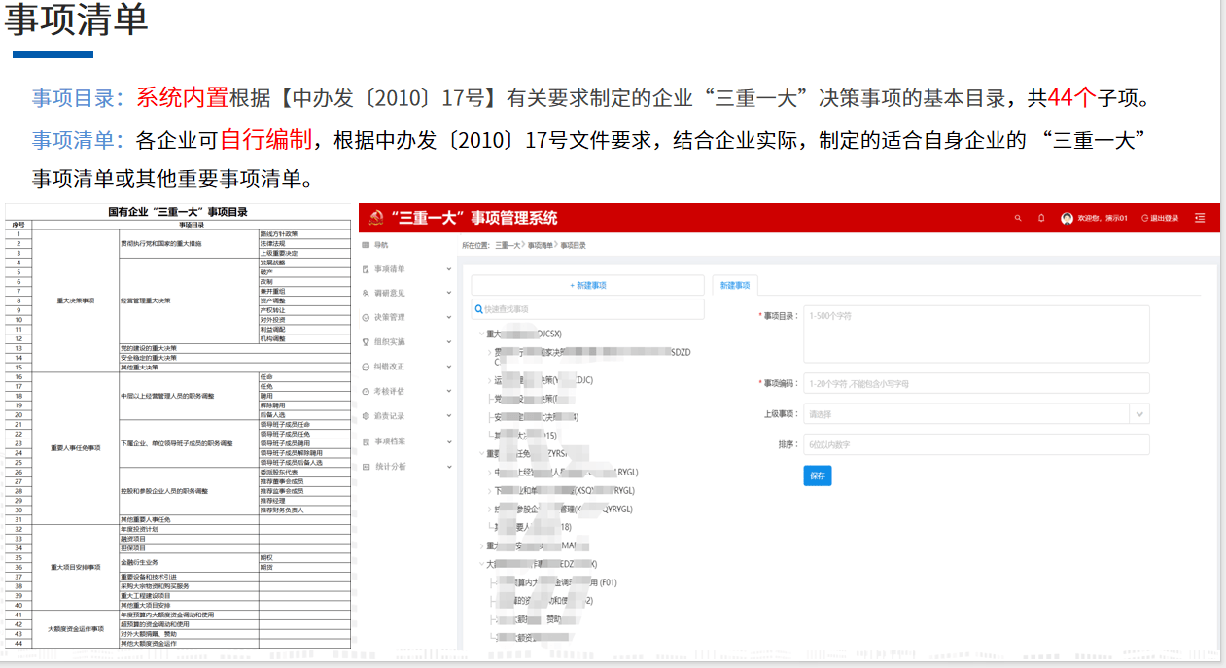This screenshot has width=1226, height=668.
Task: Collapse the tree node ending in DJCSX)
Action: [481, 334]
